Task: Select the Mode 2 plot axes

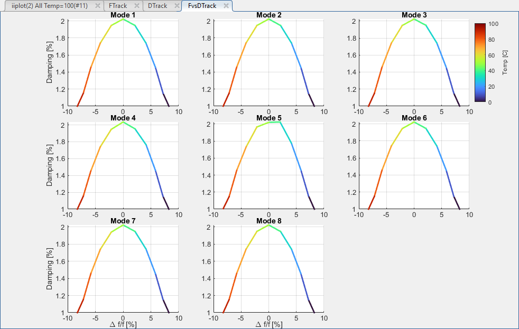Action: 268,63
